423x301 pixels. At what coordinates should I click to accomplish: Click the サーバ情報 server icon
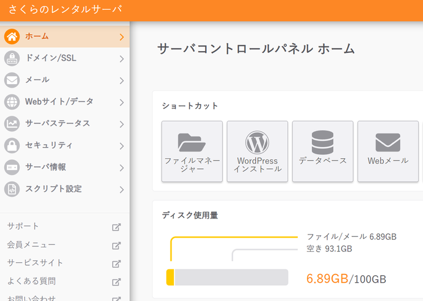pyautogui.click(x=12, y=167)
